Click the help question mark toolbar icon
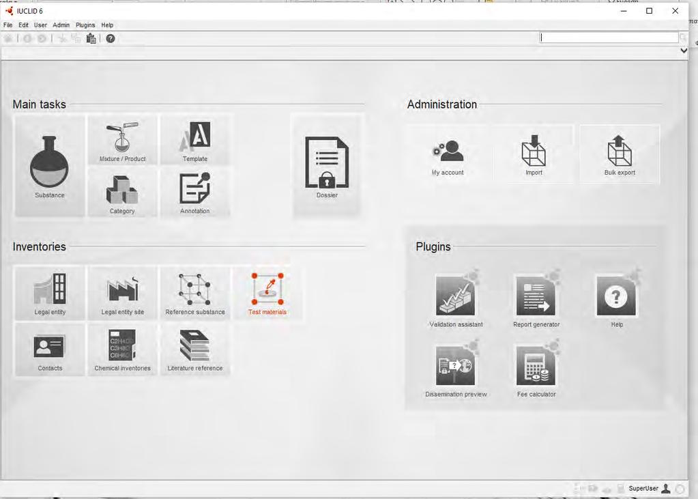 point(111,39)
